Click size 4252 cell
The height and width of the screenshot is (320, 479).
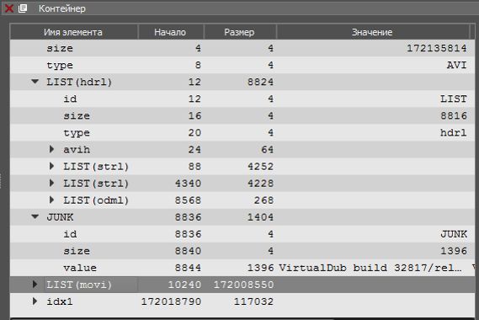(260, 166)
